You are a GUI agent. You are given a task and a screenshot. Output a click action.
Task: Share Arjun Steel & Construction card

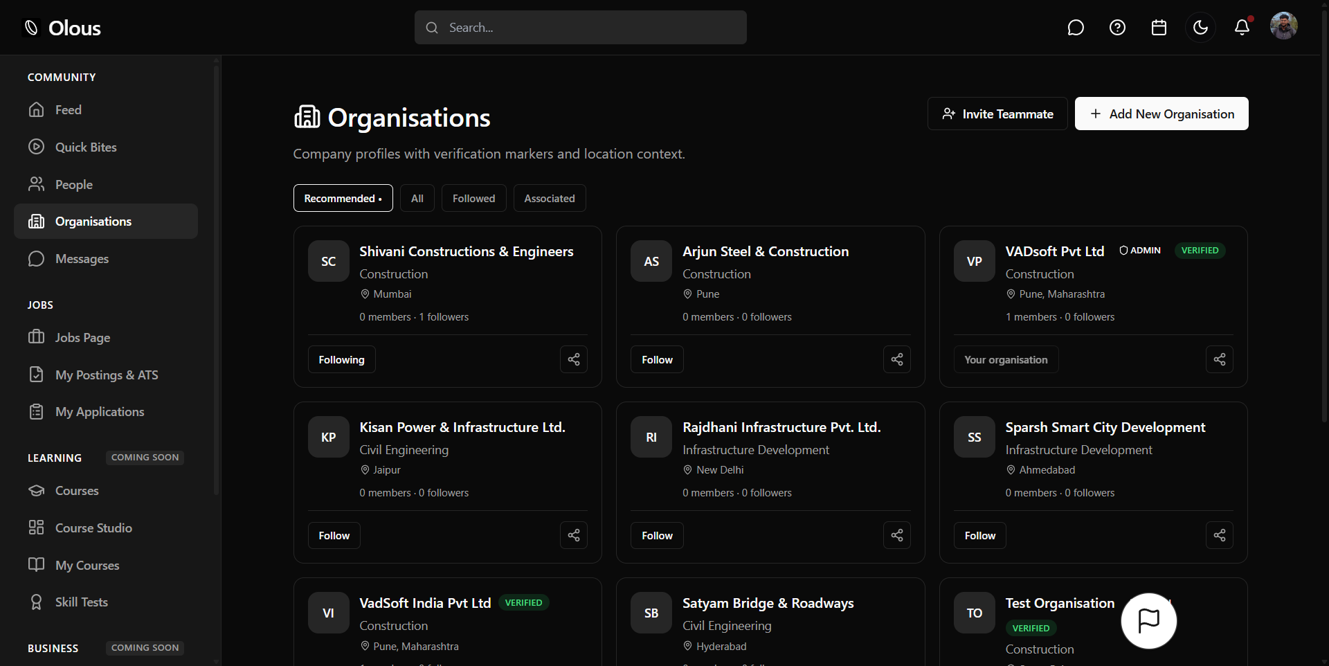pos(897,359)
